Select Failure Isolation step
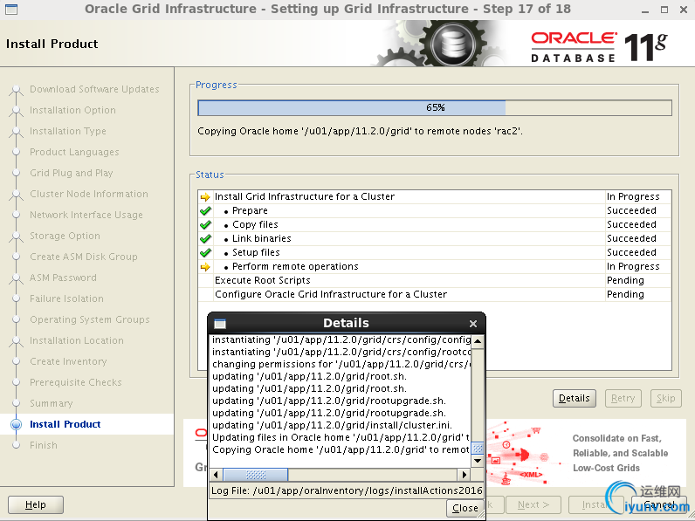The height and width of the screenshot is (521, 695). tap(66, 298)
